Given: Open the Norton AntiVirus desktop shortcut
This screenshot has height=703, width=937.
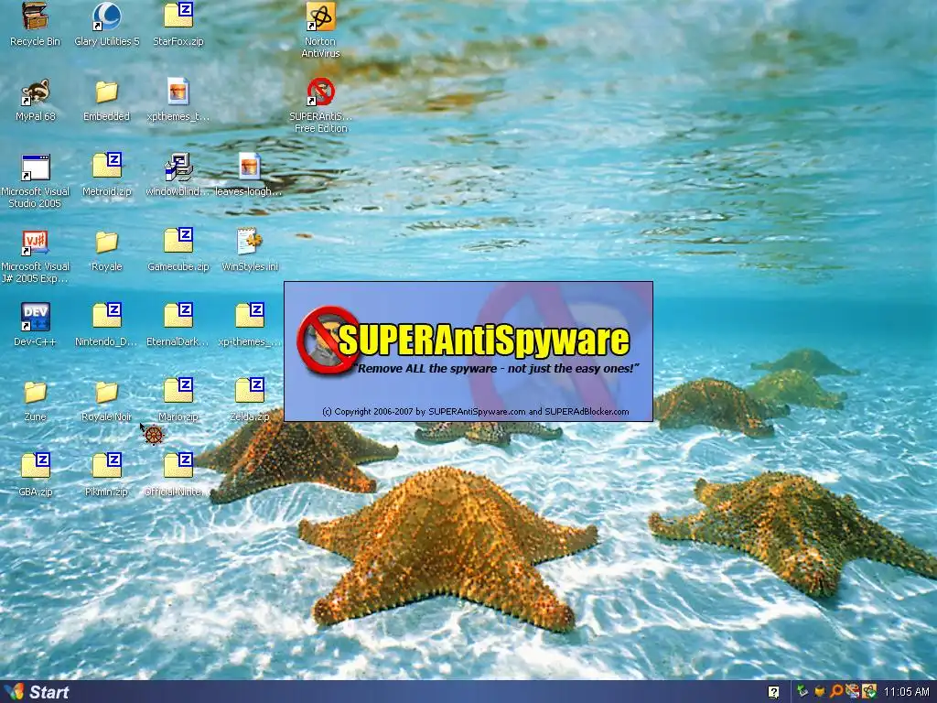Looking at the screenshot, I should (x=320, y=30).
